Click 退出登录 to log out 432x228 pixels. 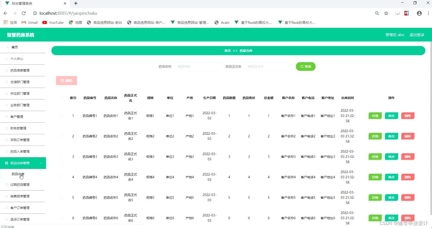click(417, 35)
